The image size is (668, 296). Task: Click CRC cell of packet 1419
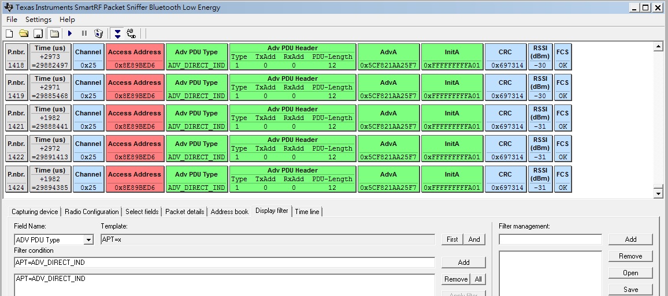coord(505,88)
